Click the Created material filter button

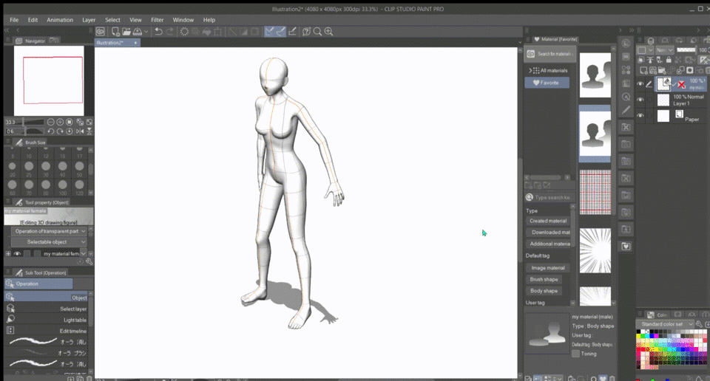pos(548,221)
